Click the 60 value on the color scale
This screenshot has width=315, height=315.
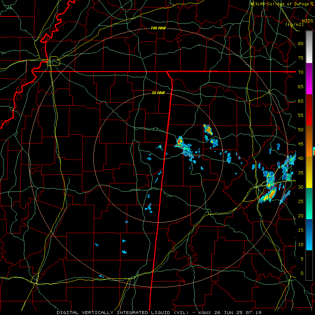pos(301,101)
